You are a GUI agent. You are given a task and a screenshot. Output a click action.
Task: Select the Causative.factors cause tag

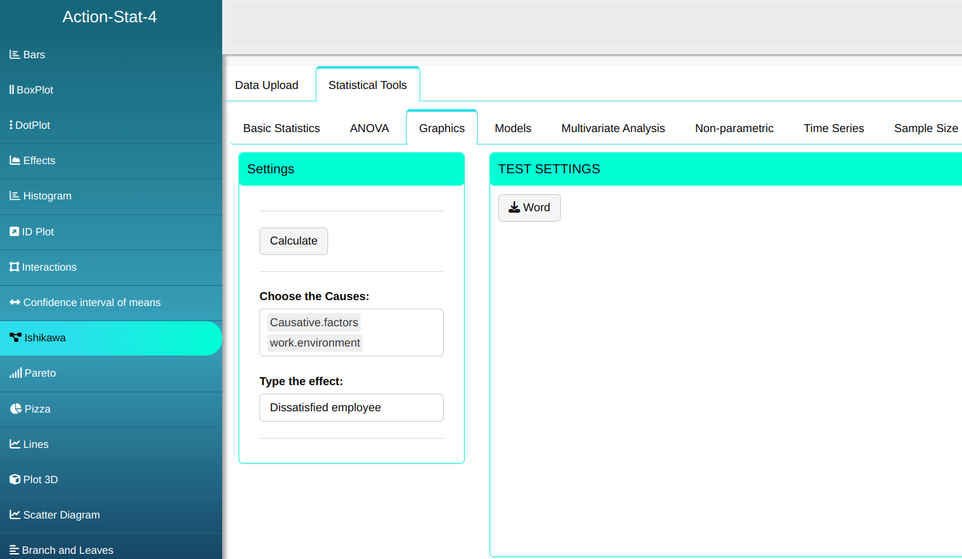pyautogui.click(x=314, y=322)
